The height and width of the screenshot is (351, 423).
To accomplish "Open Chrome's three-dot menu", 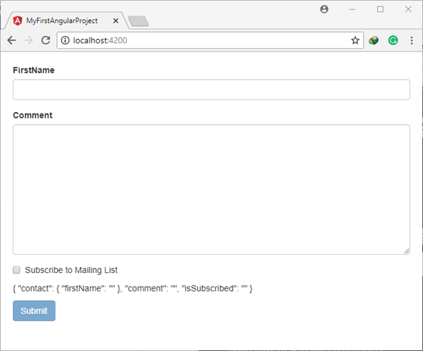I will [x=411, y=41].
